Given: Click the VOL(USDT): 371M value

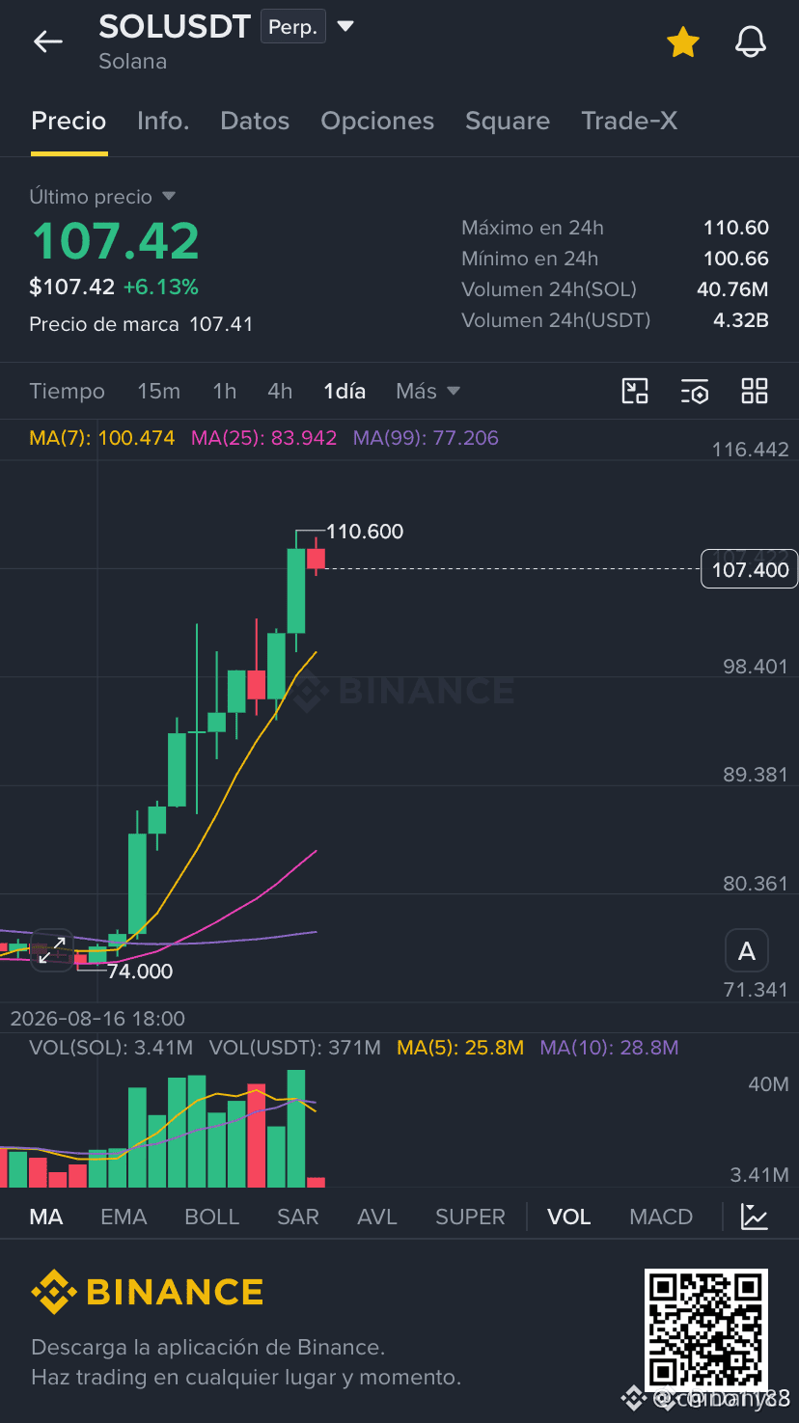Looking at the screenshot, I should [x=295, y=1048].
